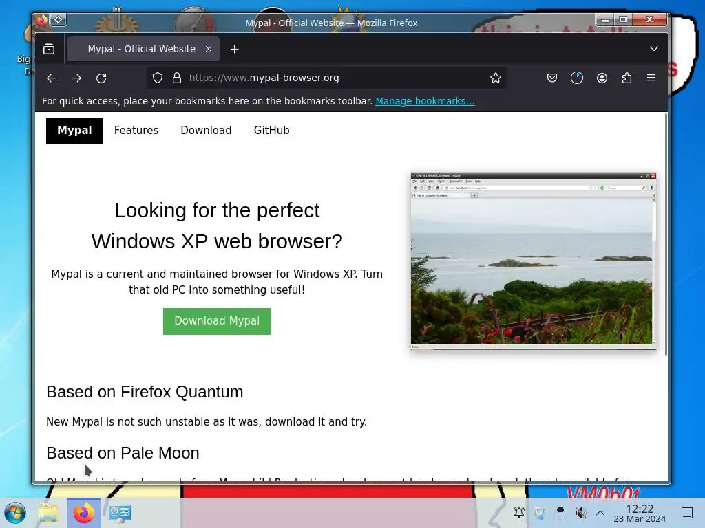
Task: Click the Based on Firefox Quantum heading
Action: [x=145, y=392]
